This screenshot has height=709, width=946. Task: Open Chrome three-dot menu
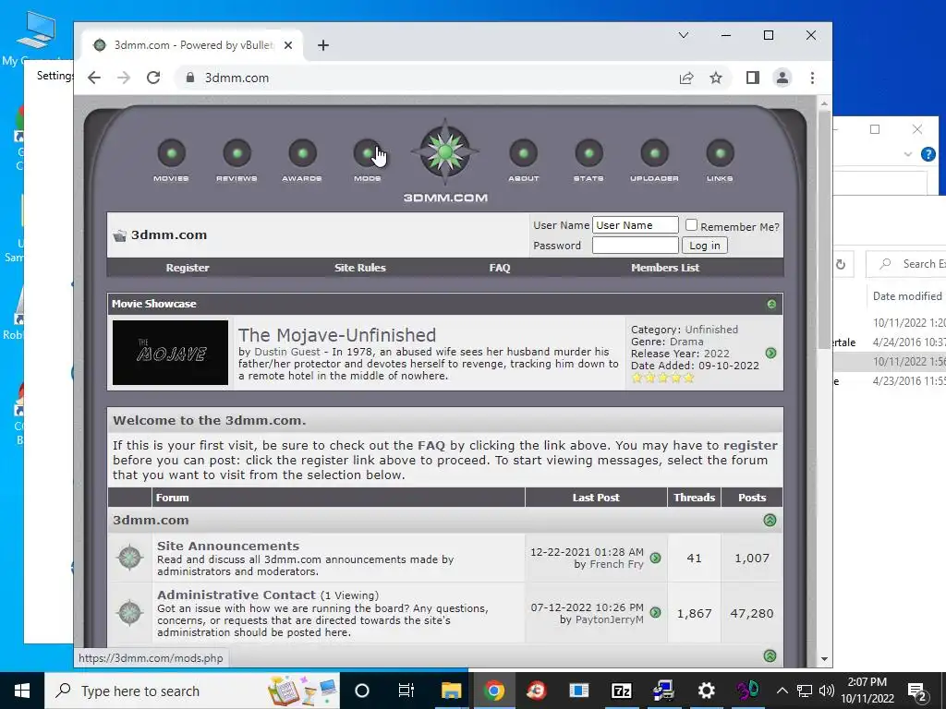[812, 78]
